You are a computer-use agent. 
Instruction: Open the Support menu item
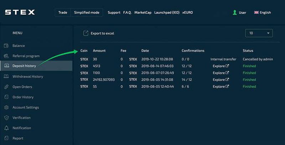tap(114, 12)
